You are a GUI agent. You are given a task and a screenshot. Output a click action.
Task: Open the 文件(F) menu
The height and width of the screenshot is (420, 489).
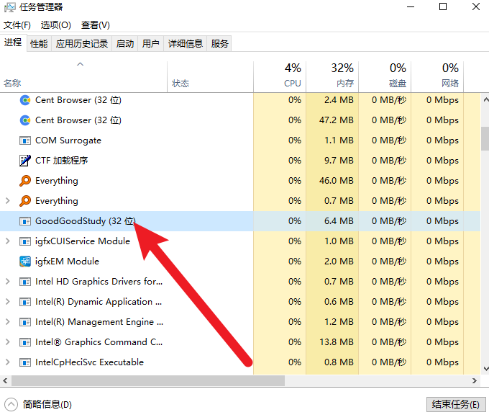click(17, 25)
